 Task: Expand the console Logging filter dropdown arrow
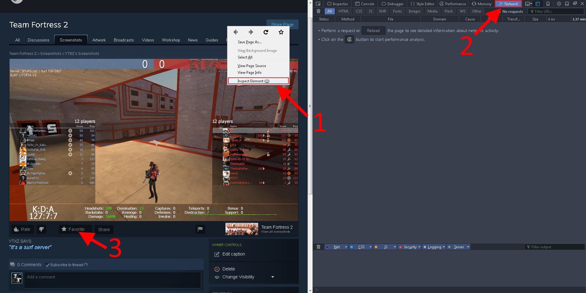click(x=444, y=247)
